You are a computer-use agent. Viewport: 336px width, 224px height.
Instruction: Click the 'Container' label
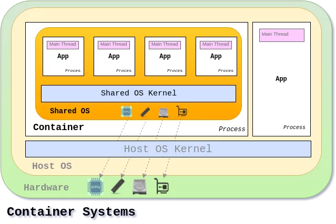coord(58,127)
